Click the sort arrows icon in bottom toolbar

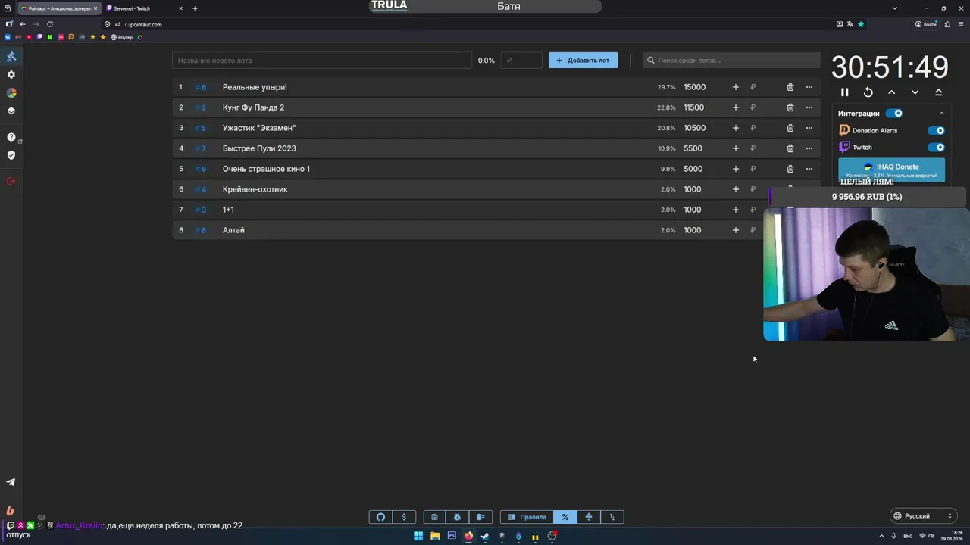pyautogui.click(x=612, y=517)
